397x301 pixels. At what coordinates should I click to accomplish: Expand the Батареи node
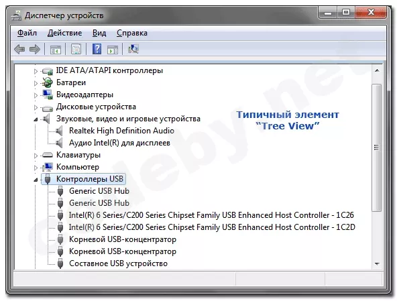(36, 83)
